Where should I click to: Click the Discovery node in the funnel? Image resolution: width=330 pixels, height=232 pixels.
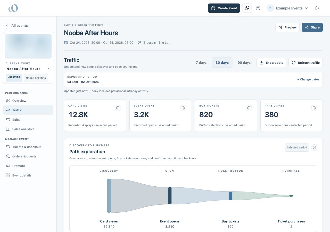[x=109, y=196]
